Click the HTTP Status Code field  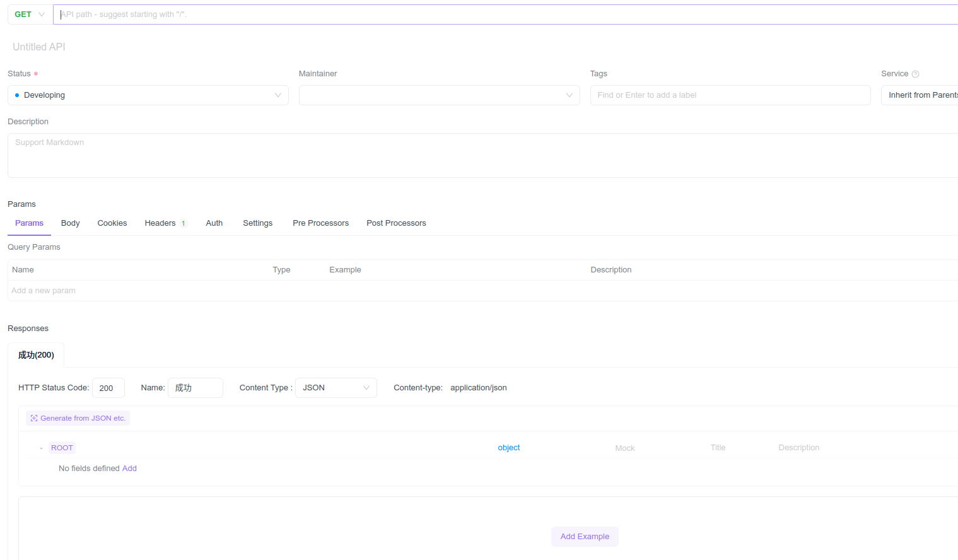(x=108, y=388)
